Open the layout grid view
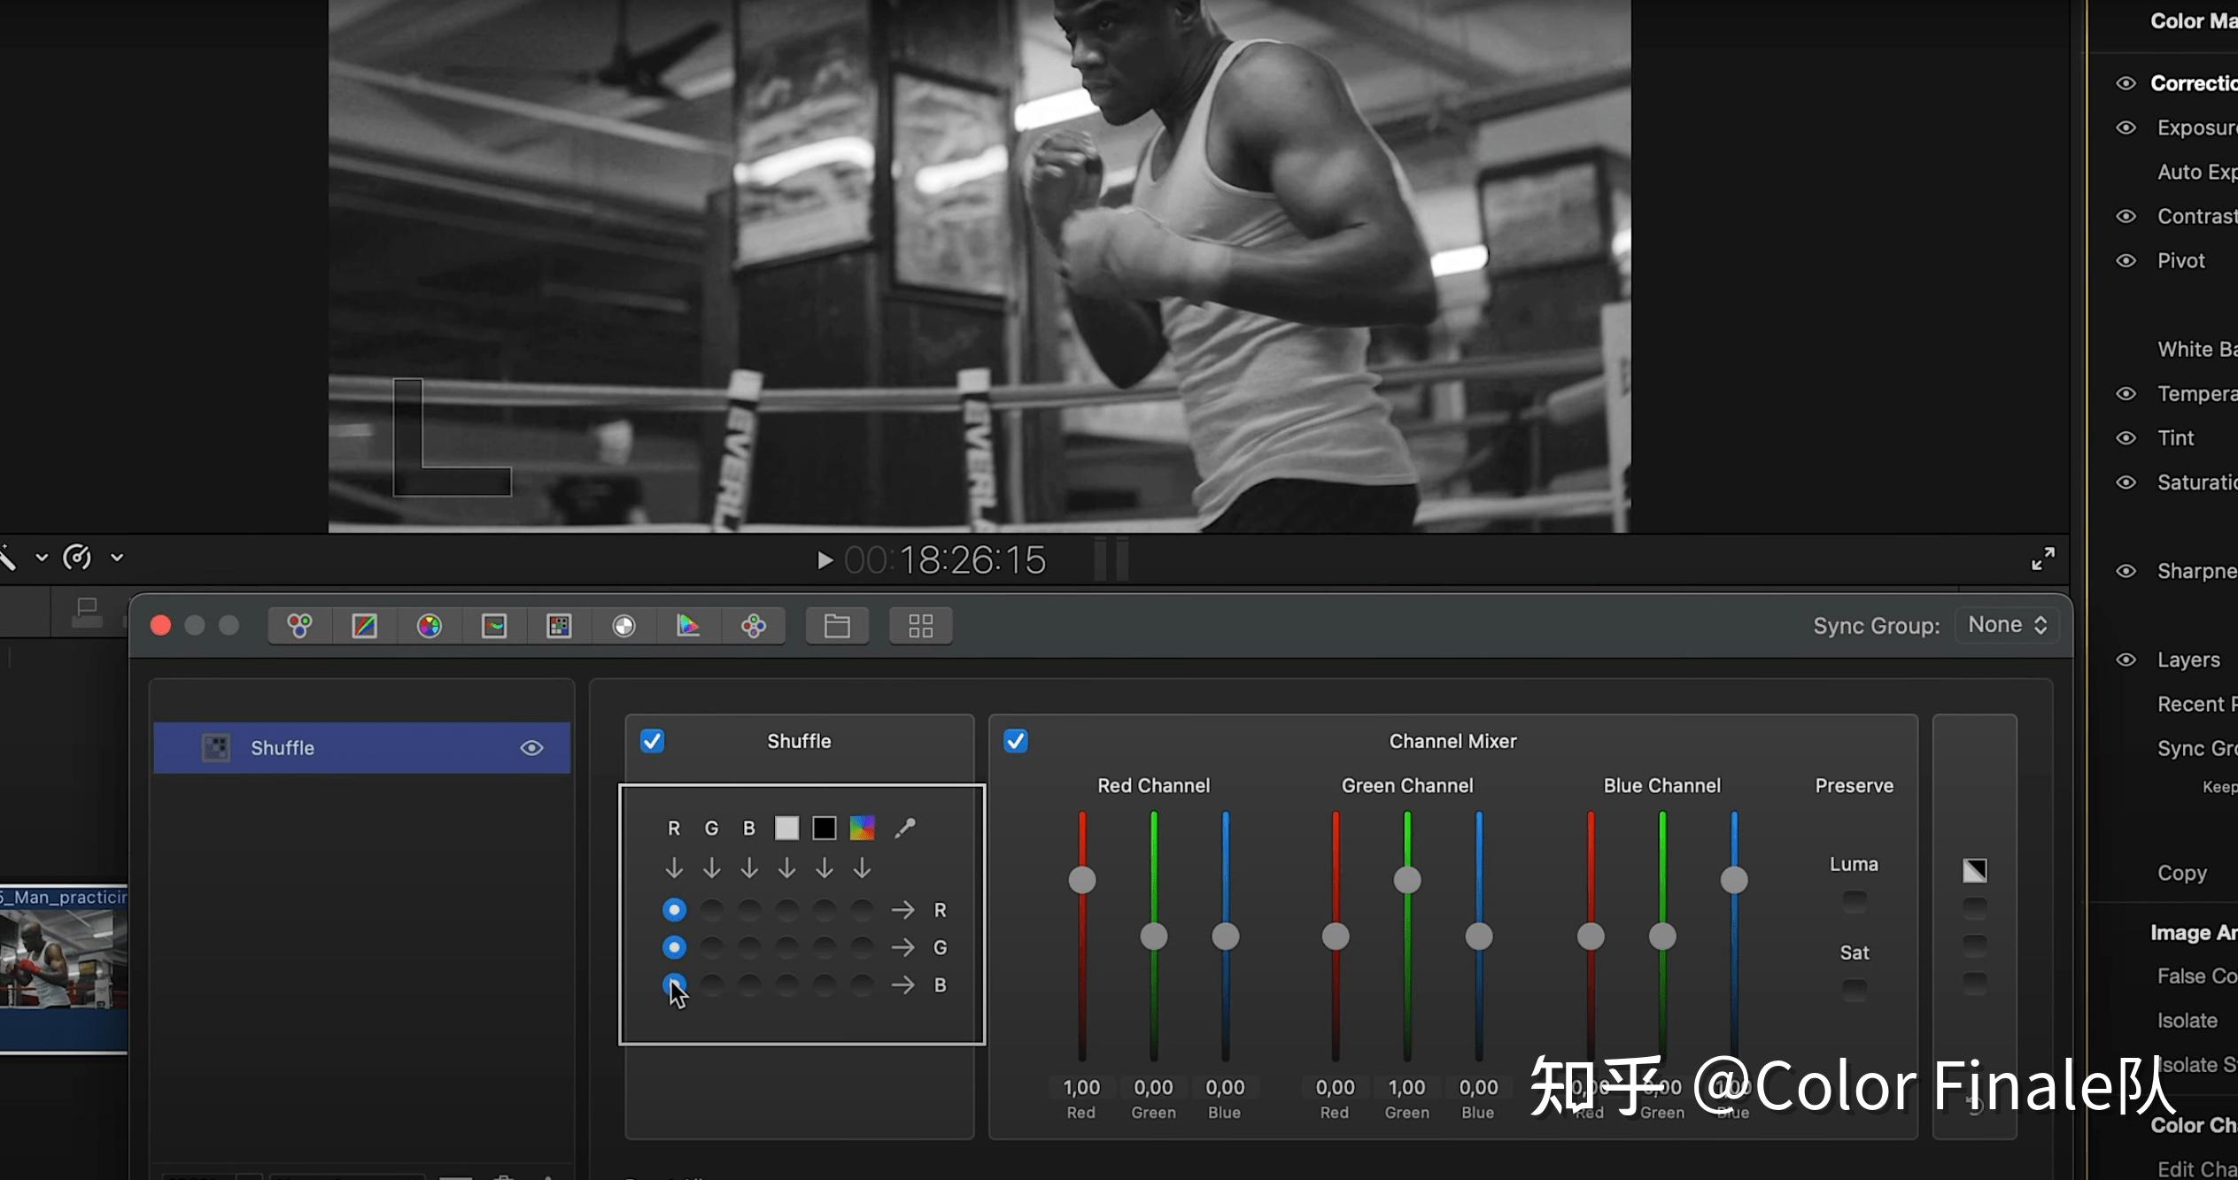 pyautogui.click(x=920, y=626)
